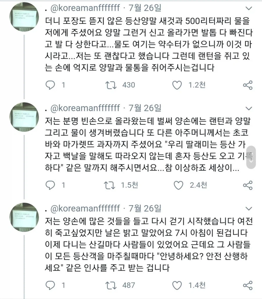Screen dimensions: 262x299
Task: Share the third tweet
Action: point(247,286)
